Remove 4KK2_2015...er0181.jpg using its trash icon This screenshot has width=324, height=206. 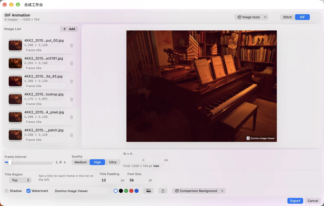pyautogui.click(x=72, y=64)
